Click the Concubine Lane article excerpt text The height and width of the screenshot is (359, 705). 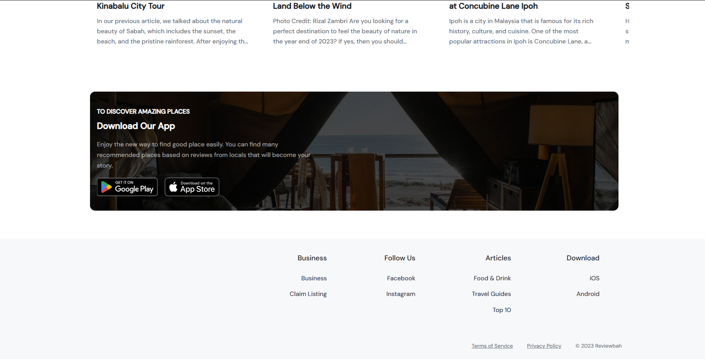click(x=521, y=31)
